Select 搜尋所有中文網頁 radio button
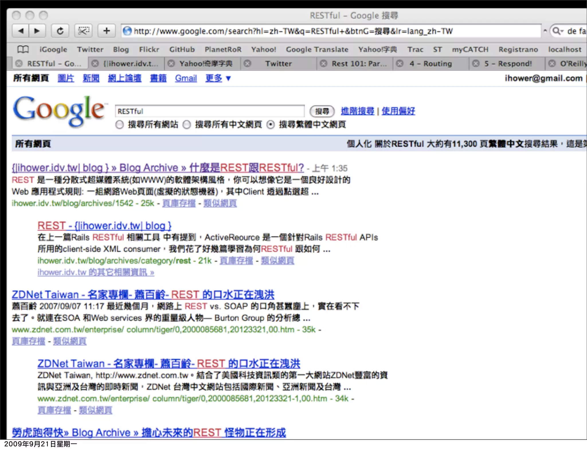 click(x=187, y=125)
